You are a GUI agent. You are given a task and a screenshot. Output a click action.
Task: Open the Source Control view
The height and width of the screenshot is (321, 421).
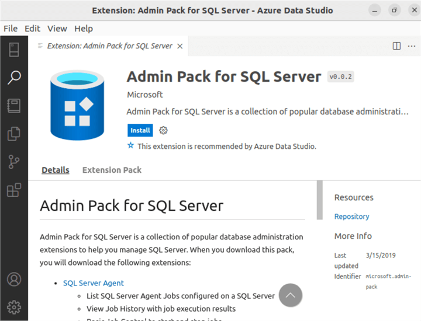[x=13, y=162]
